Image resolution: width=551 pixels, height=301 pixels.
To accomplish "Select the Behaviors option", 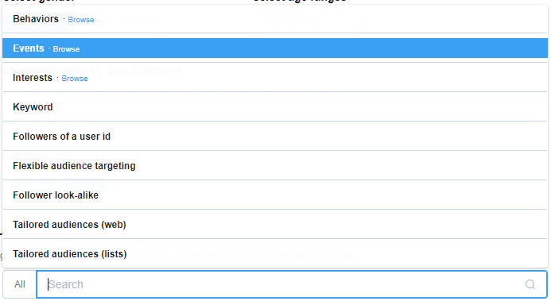I will coord(275,19).
